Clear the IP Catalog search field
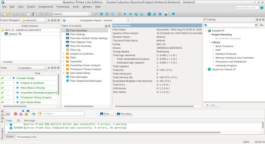This screenshot has width=265, height=144. [256, 25]
